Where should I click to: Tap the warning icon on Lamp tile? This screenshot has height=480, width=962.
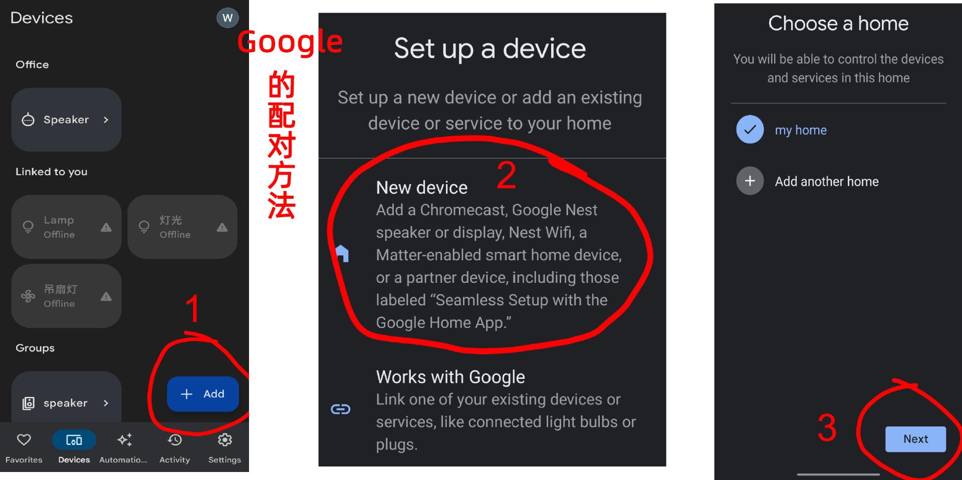coord(106,227)
